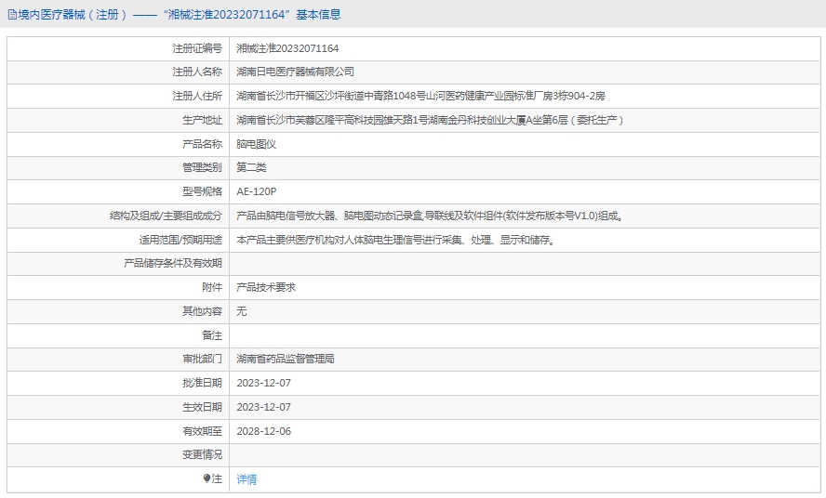Screen dimensions: 826x498
Task: Click the document icon in the page header
Action: [11, 14]
